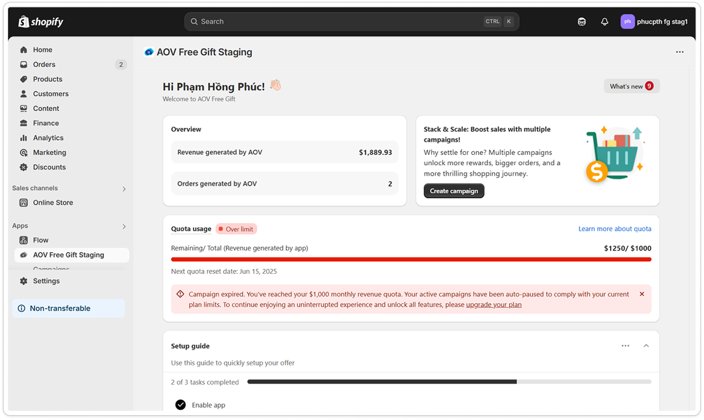
Task: Open Settings in the sidebar
Action: click(46, 281)
